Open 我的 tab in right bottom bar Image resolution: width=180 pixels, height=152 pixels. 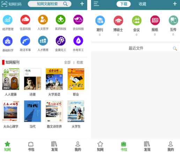click(171, 146)
